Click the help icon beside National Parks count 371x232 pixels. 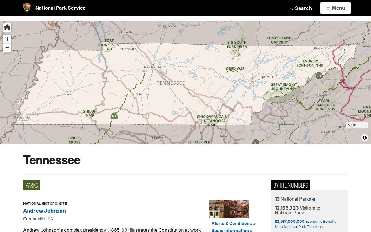(314, 200)
